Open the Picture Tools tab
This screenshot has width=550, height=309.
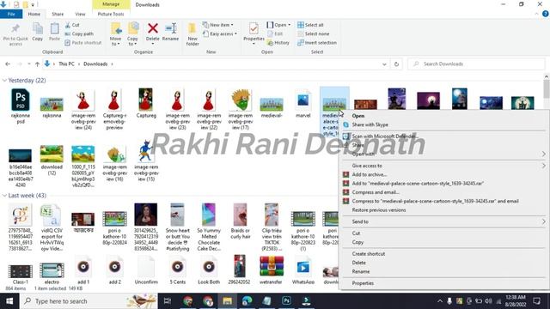click(111, 14)
